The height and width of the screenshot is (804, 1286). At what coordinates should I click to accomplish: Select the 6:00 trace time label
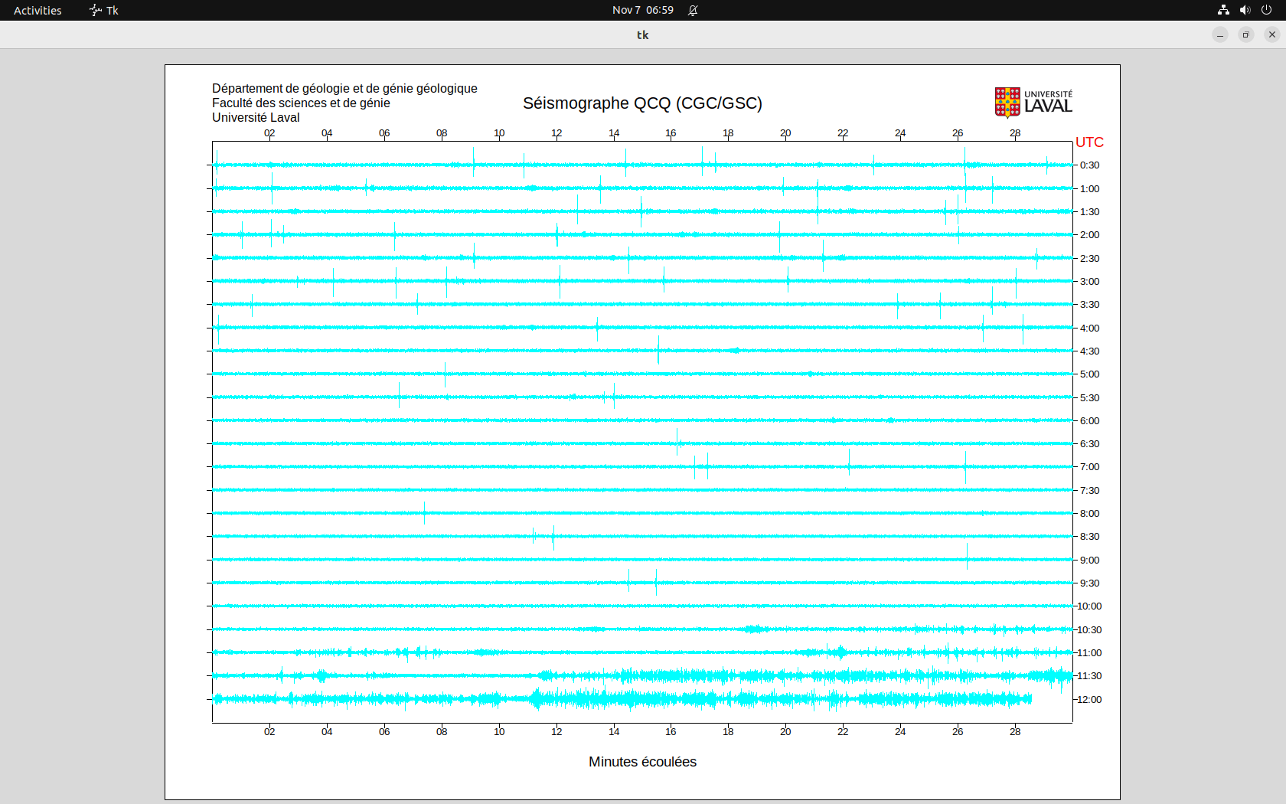pos(1089,420)
